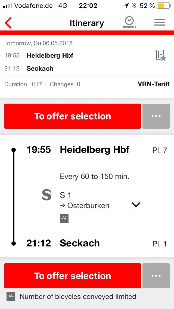
Task: Save itinerary with the star list icon
Action: [161, 55]
